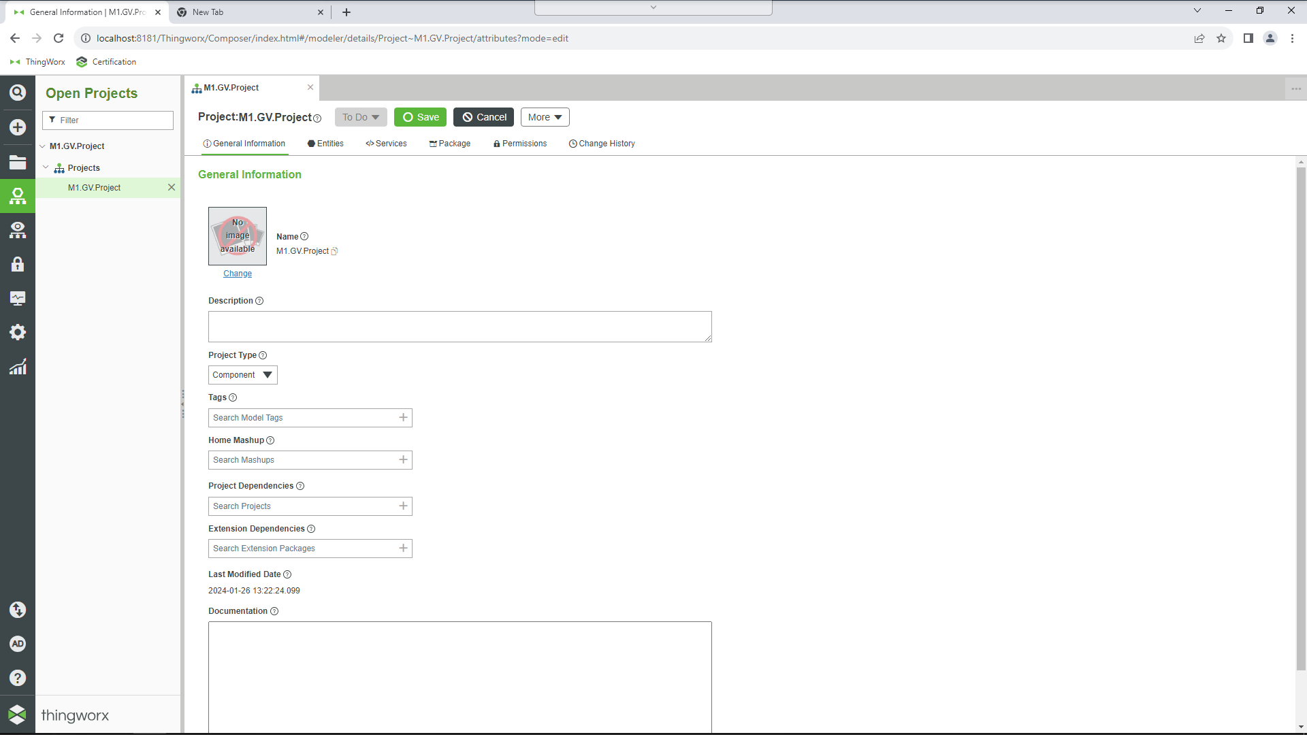The width and height of the screenshot is (1307, 735).
Task: Open the Monitoring icon in sidebar
Action: [x=18, y=298]
